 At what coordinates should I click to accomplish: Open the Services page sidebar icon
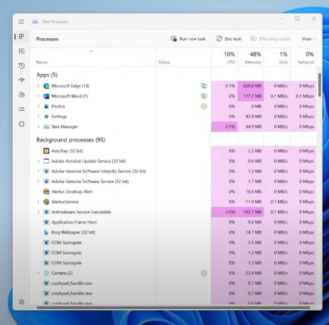pos(22,124)
